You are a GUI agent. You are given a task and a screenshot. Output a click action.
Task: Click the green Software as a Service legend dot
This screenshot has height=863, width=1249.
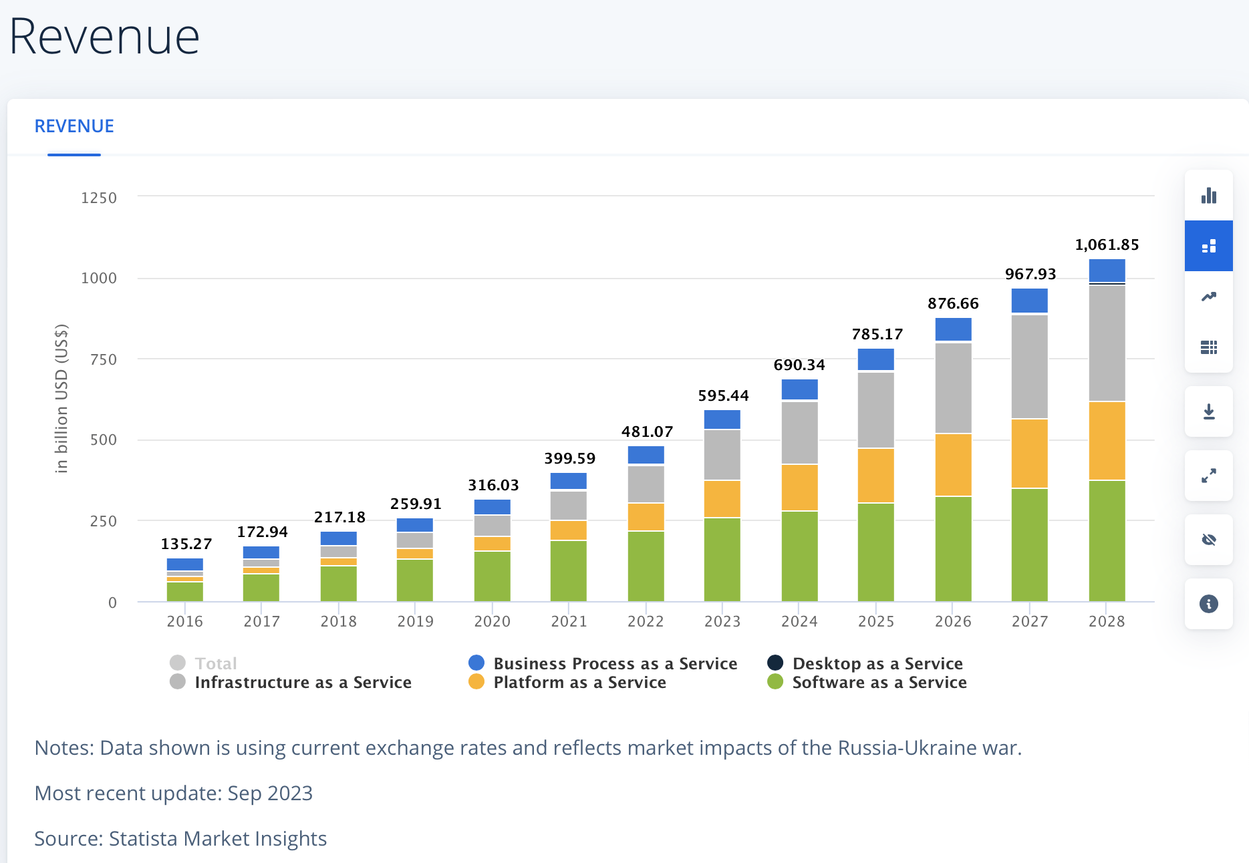(775, 682)
